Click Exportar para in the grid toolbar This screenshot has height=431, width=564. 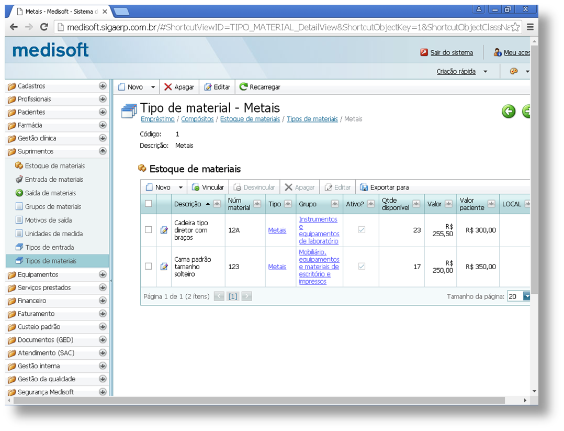coord(384,187)
